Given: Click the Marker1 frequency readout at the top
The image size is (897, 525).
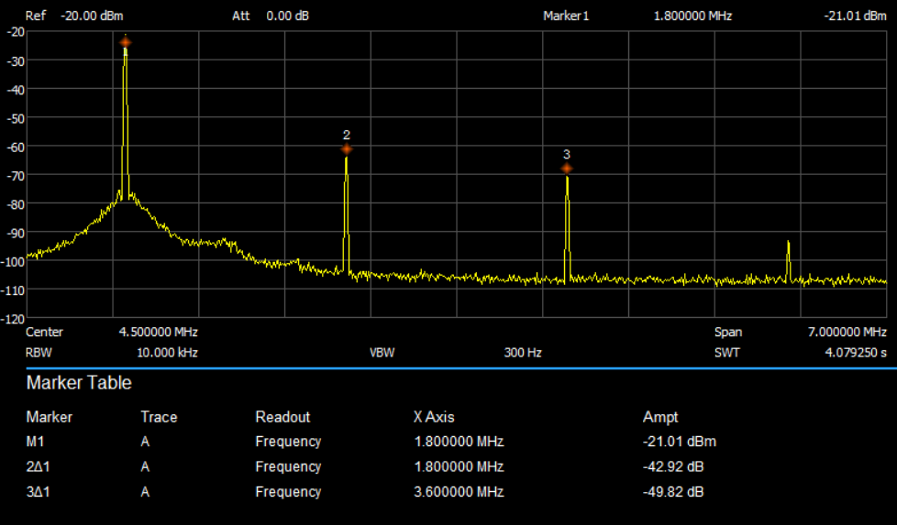Looking at the screenshot, I should pyautogui.click(x=692, y=16).
